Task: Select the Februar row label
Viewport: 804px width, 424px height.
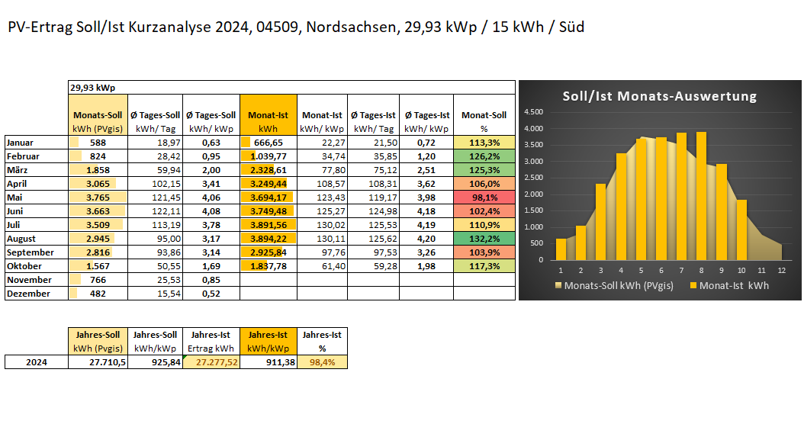Action: pyautogui.click(x=37, y=156)
